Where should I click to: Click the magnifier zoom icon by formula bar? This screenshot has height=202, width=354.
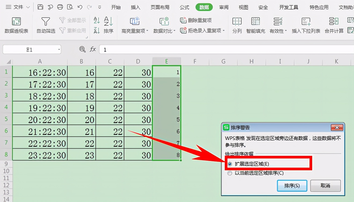(82, 49)
